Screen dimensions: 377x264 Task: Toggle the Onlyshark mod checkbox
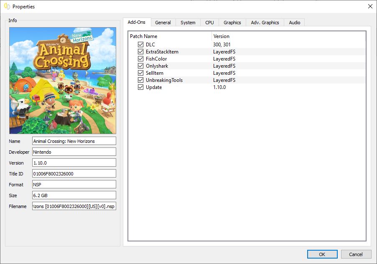coord(140,66)
